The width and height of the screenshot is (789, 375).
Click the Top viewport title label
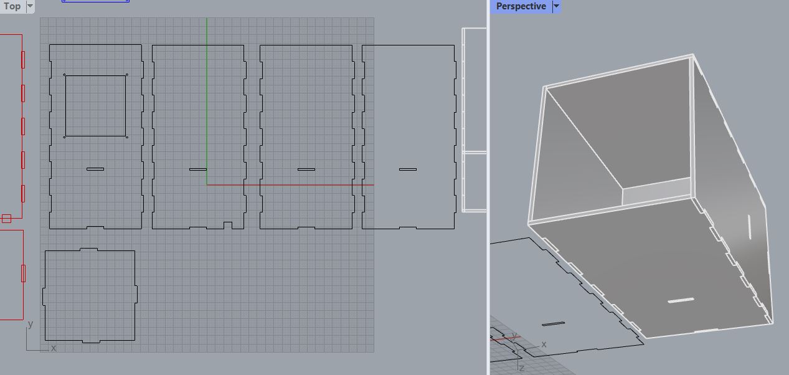[12, 6]
